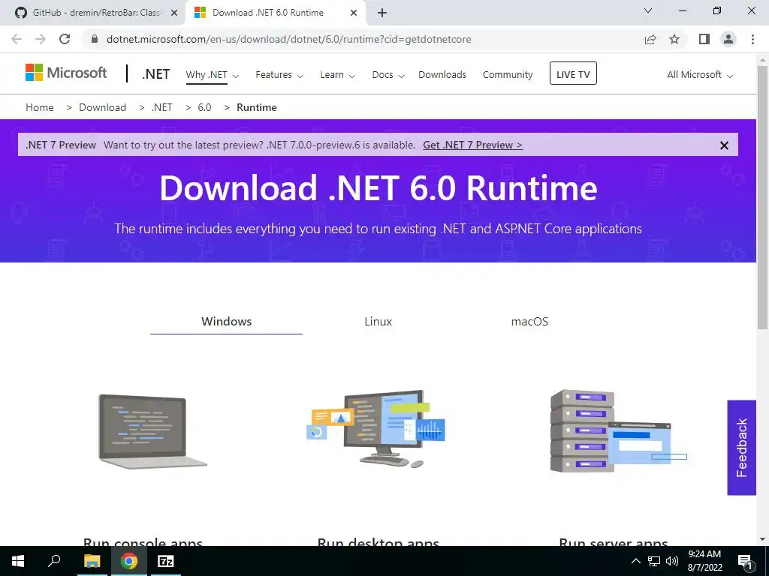Image resolution: width=769 pixels, height=576 pixels.
Task: Select the Download .NET 6.0 Runtime tab
Action: pos(275,13)
